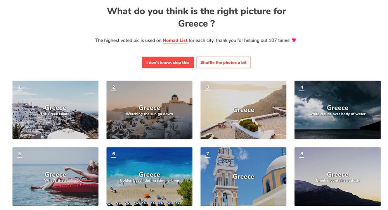Image resolution: width=388 pixels, height=210 pixels.
Task: Click the number 6 badge on beach photo
Action: point(114,154)
